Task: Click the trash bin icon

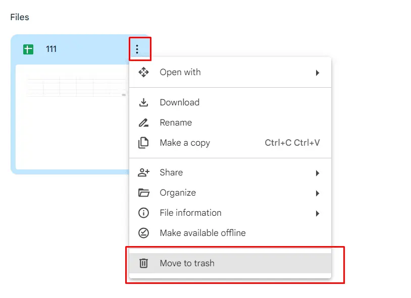Action: pyautogui.click(x=143, y=263)
